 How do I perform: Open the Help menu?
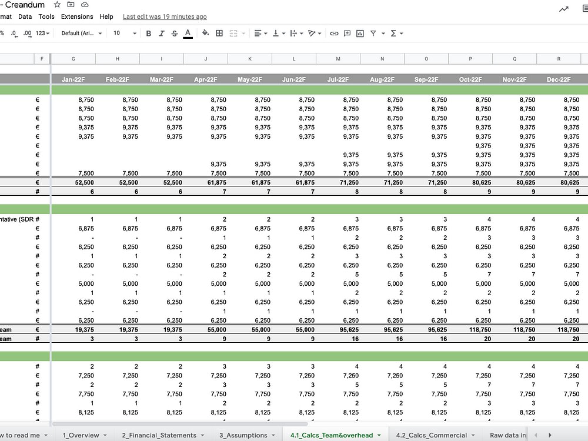(x=106, y=16)
